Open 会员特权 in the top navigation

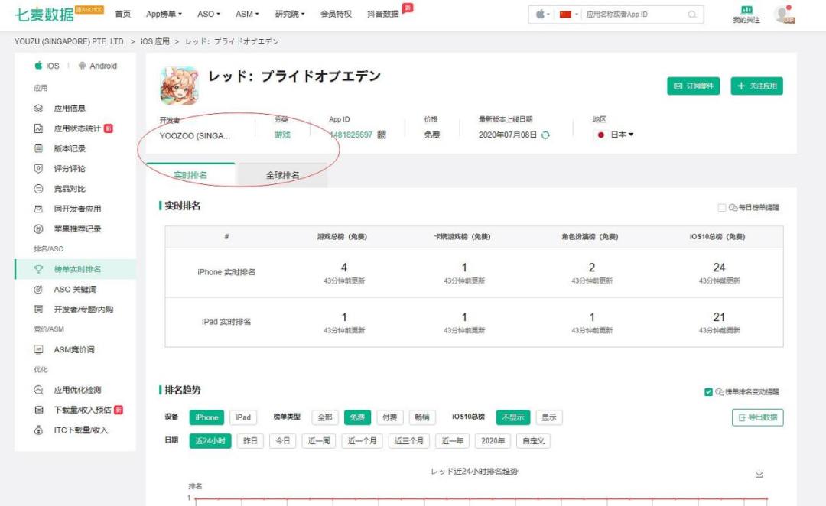(336, 15)
